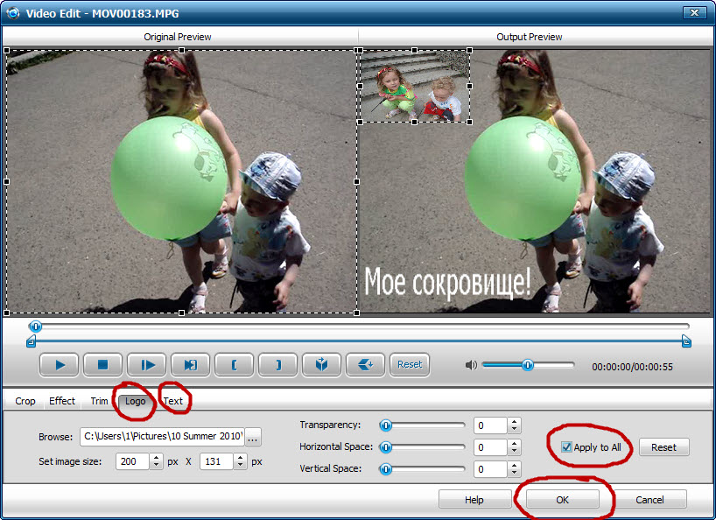
Task: Select the Effect tab
Action: [61, 401]
